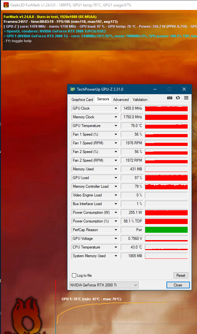The width and height of the screenshot is (197, 334).
Task: Click the Pwr PerfCap value
Action: 132,230
